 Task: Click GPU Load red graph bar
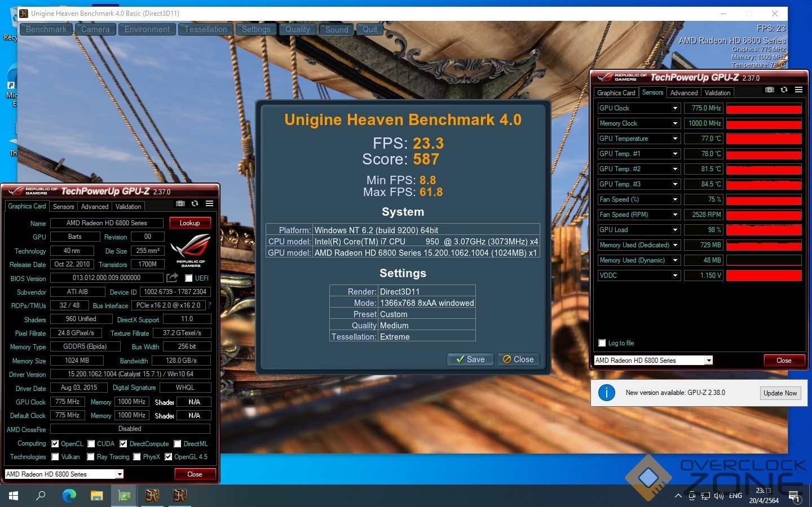(764, 230)
